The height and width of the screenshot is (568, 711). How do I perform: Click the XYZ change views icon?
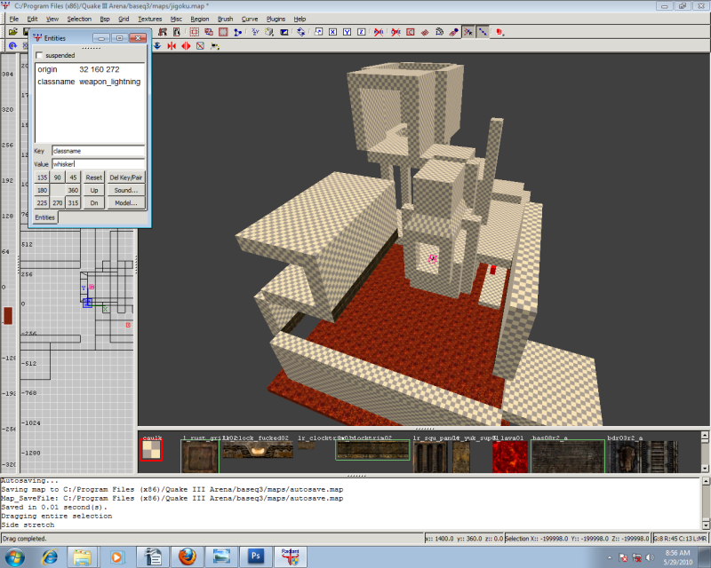coord(255,32)
